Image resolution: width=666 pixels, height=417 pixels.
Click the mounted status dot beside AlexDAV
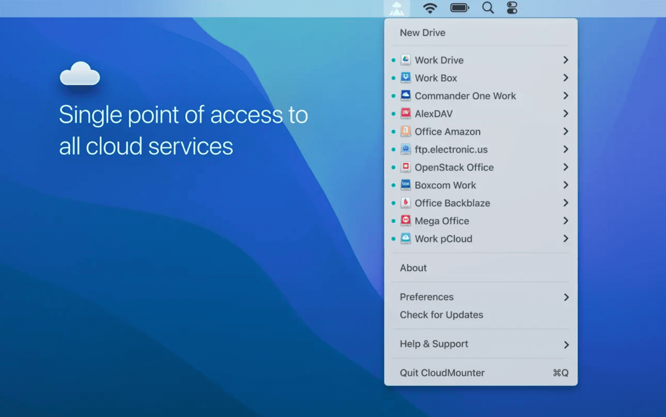pos(393,114)
